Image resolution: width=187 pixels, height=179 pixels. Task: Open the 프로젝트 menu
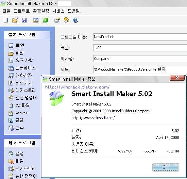click(22, 11)
